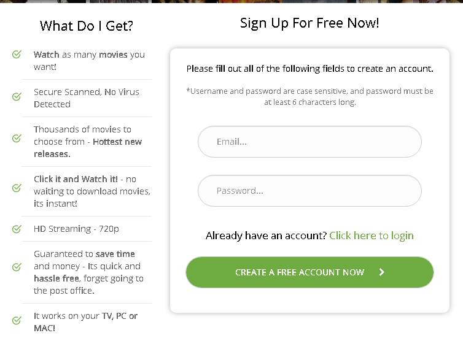Select the "Hottest new releases" bold text

(116, 142)
